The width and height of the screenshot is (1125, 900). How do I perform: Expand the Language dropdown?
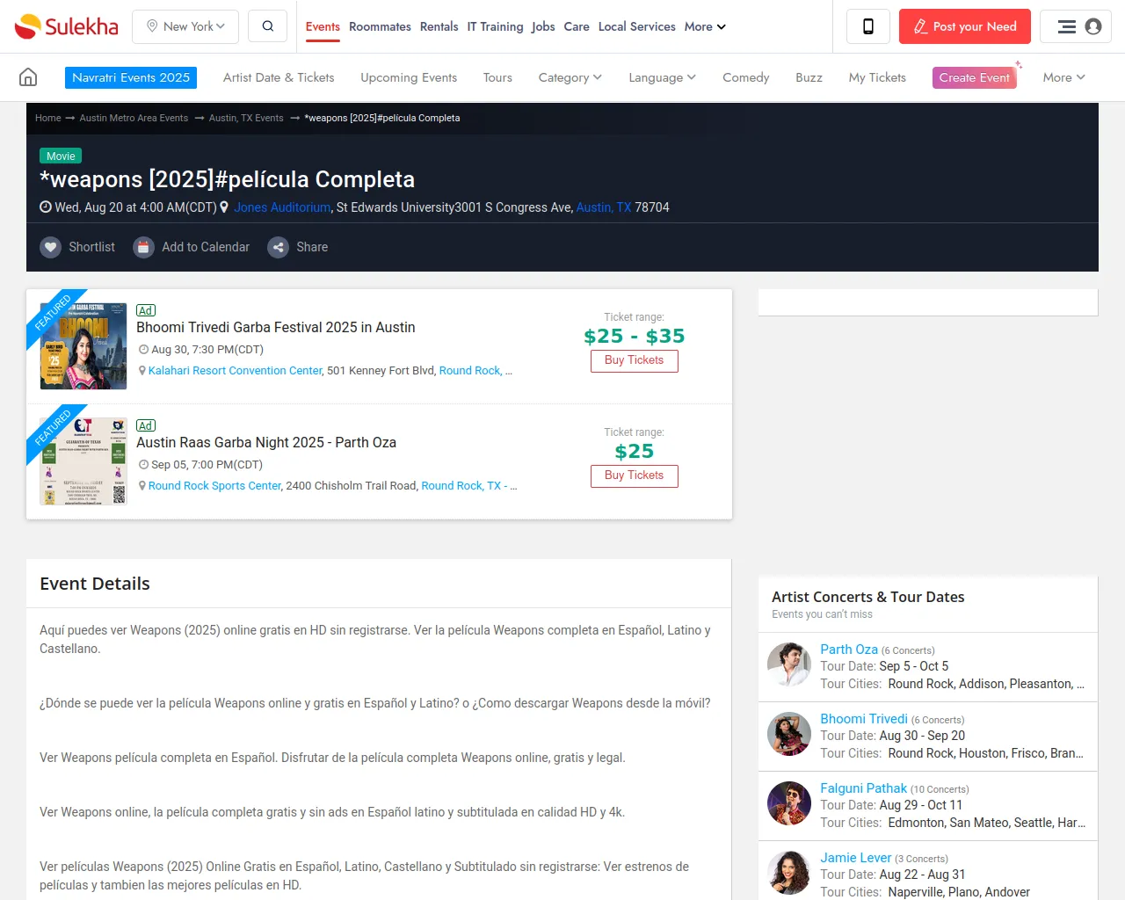point(662,77)
